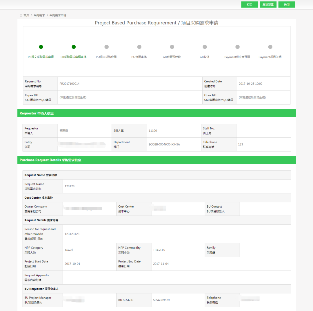313x311 pixels.
Task: Click the PO合同审批 step marker
Action: coord(139,47)
